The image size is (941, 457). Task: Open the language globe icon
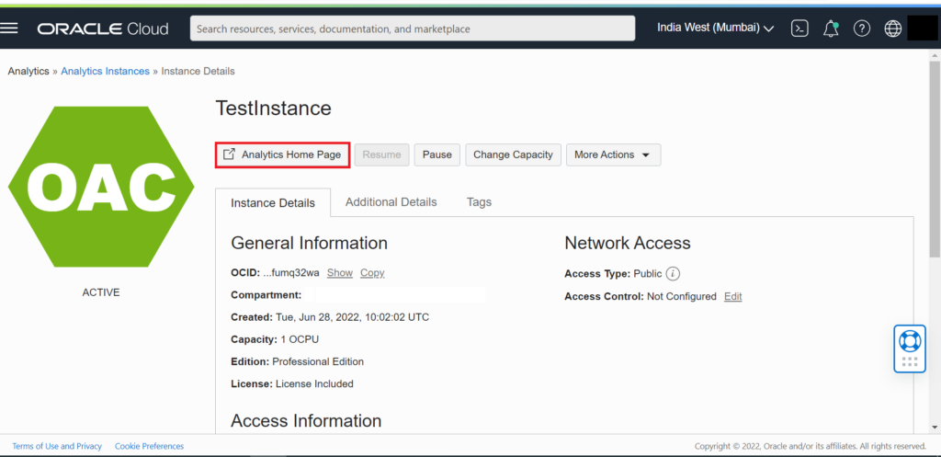point(892,29)
